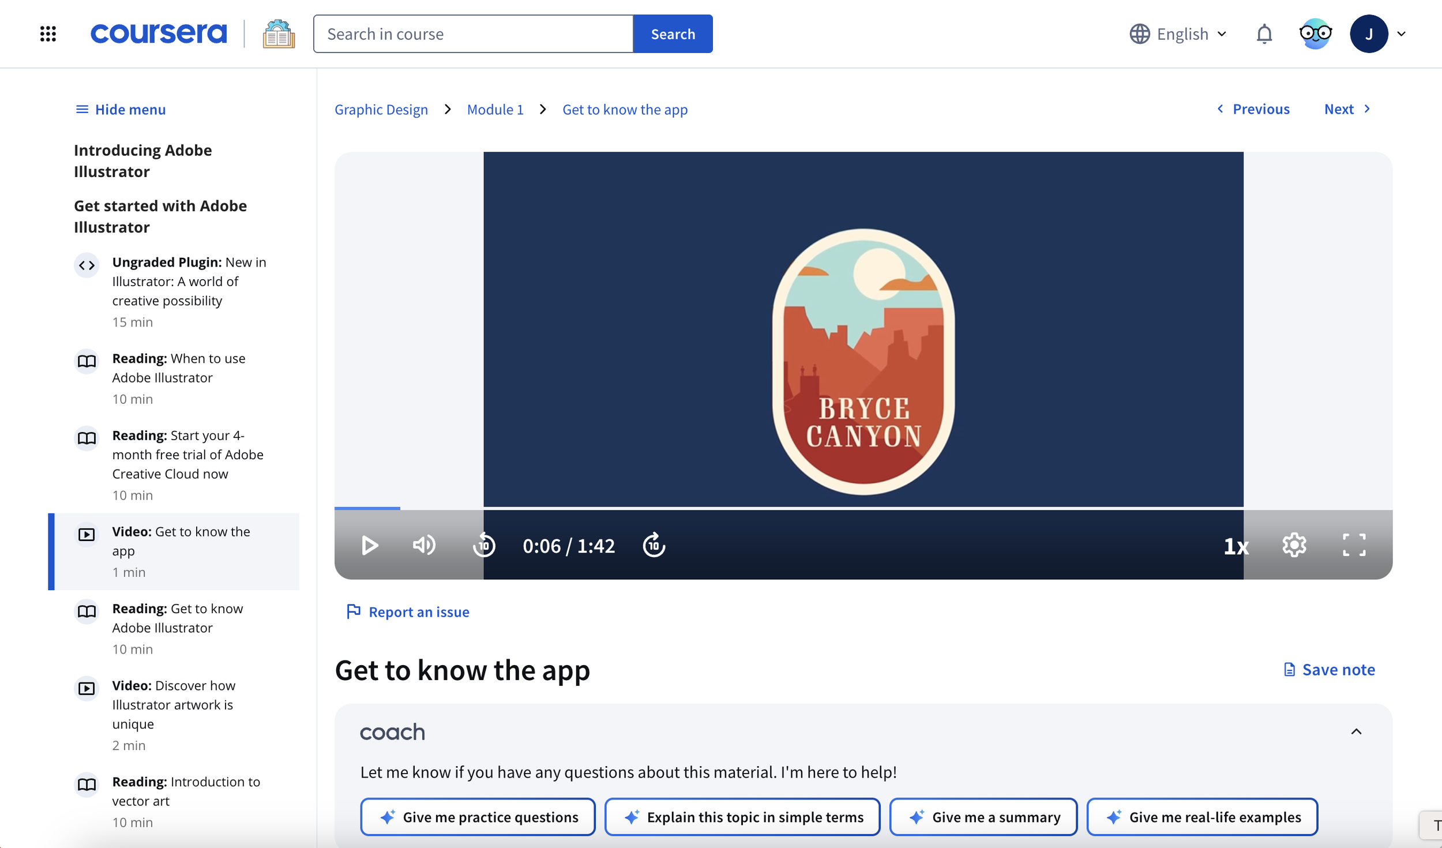Click the Coursera logo
This screenshot has height=848, width=1442.
click(x=159, y=33)
